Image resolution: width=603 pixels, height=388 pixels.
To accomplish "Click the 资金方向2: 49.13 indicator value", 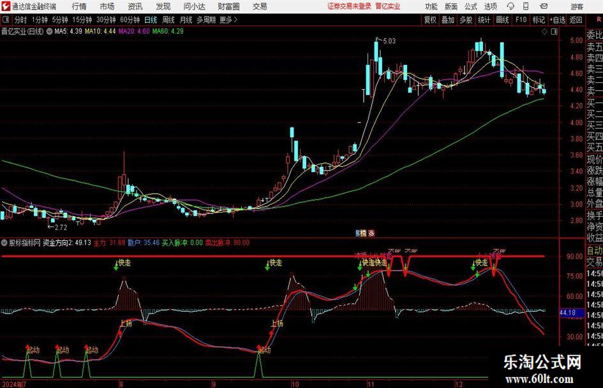I will (x=66, y=243).
